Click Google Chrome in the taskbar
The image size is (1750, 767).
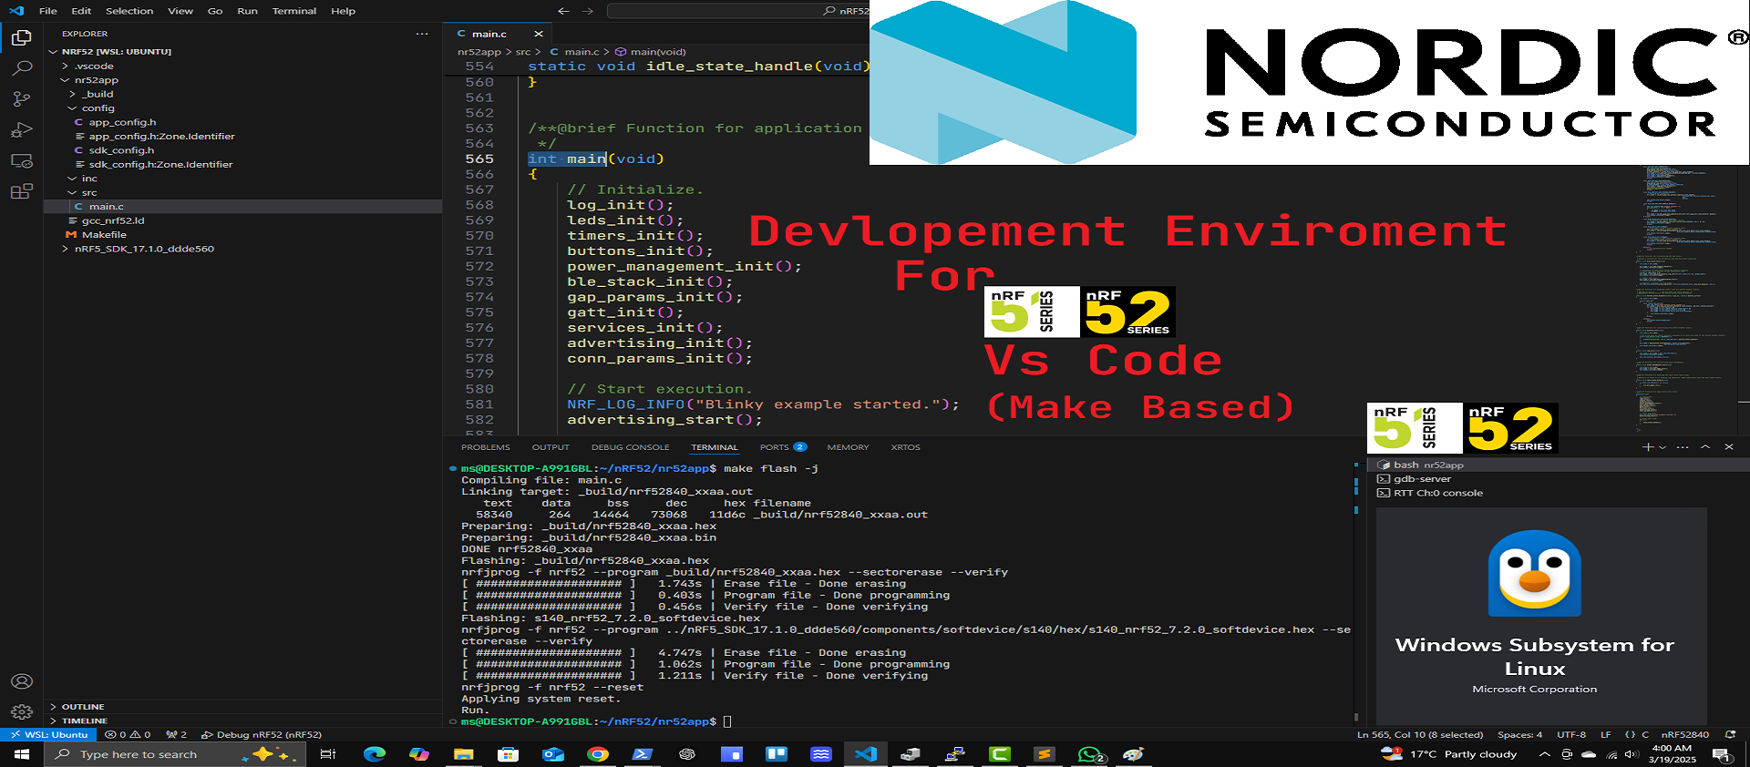(598, 754)
